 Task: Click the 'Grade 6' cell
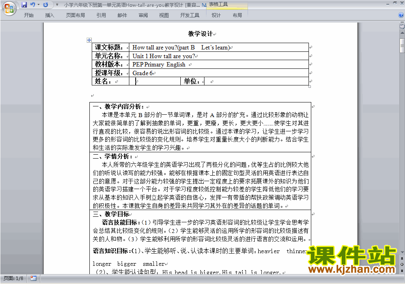click(x=219, y=73)
